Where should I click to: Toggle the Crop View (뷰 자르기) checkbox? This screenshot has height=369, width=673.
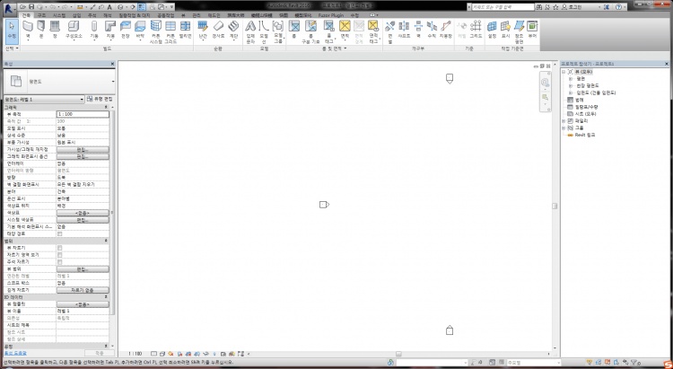point(60,246)
